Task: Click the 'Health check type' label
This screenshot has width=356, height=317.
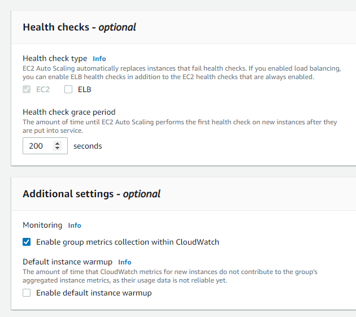Action: (x=55, y=58)
